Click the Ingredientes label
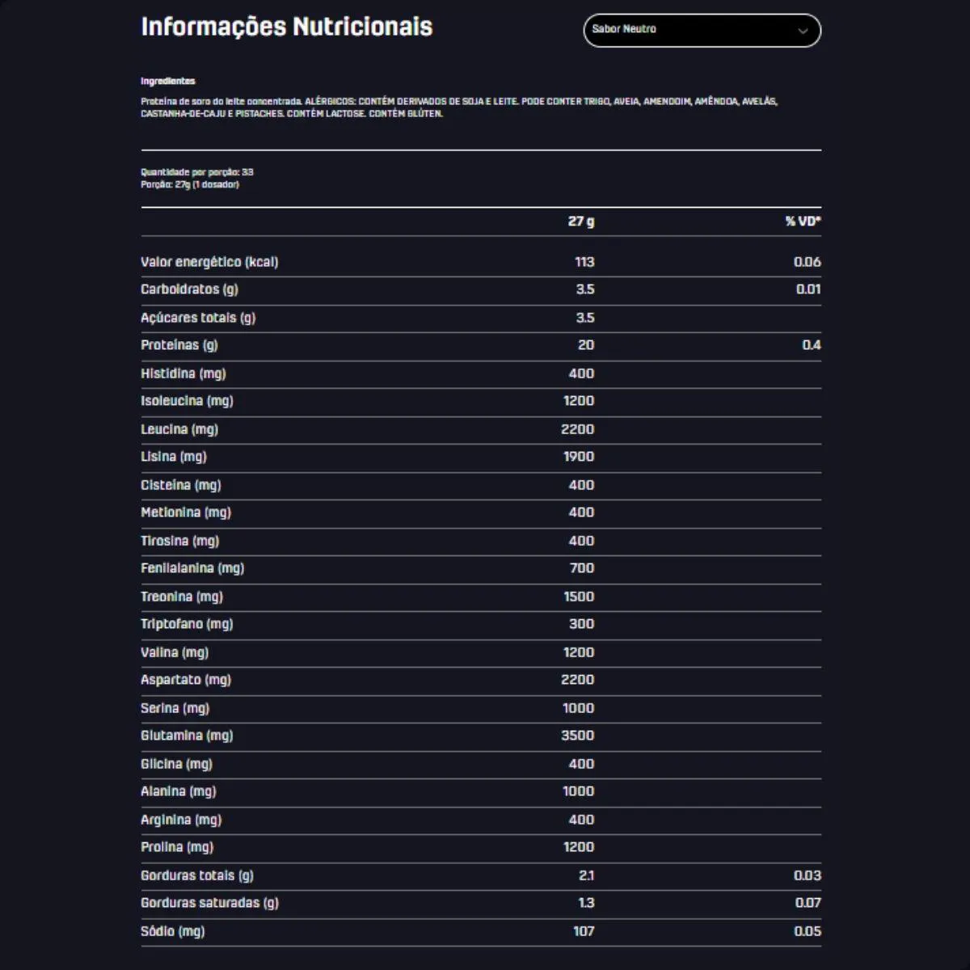Screen dimensions: 970x970 tap(168, 81)
